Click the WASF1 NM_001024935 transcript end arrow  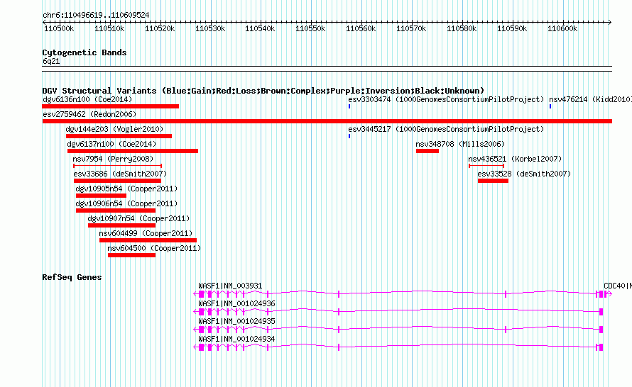tap(195, 330)
